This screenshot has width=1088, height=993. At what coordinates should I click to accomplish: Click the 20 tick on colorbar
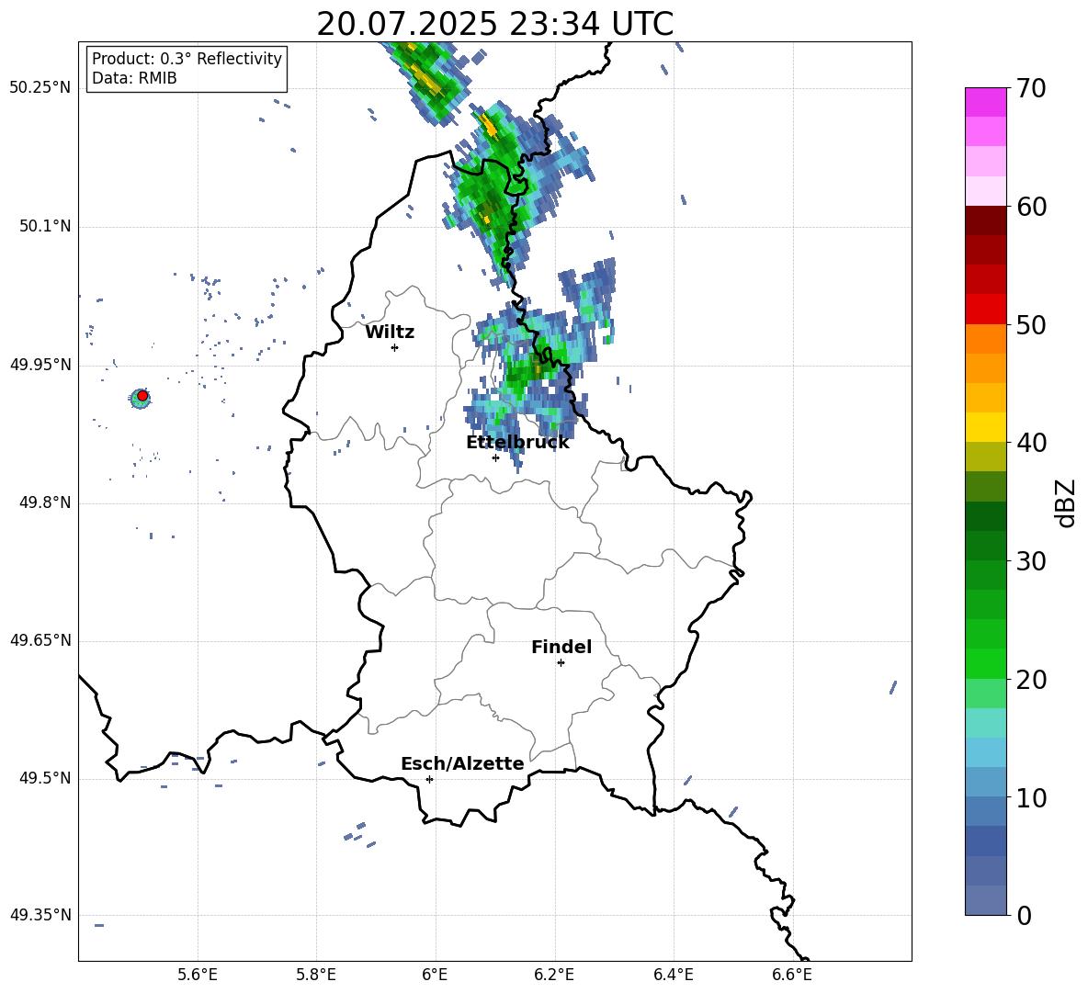pos(1030,679)
